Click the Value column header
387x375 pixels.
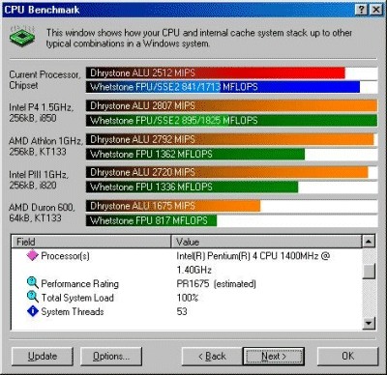pos(266,242)
